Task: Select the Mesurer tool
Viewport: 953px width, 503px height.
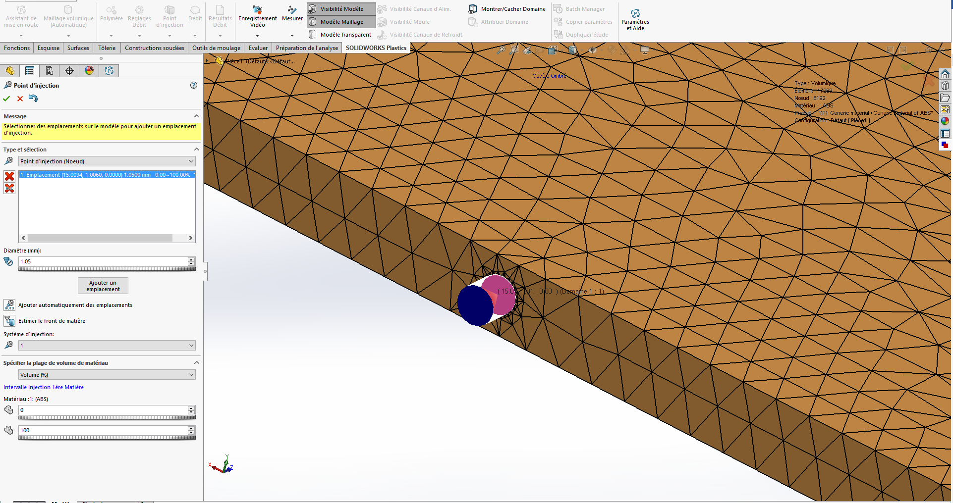Action: point(292,13)
